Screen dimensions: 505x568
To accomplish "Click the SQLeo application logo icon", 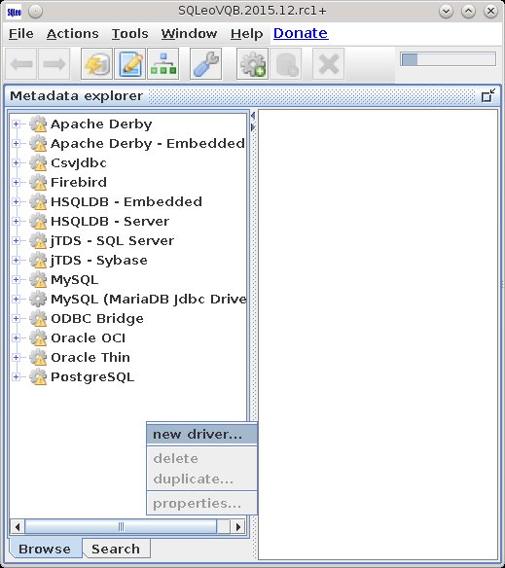I will pos(14,12).
